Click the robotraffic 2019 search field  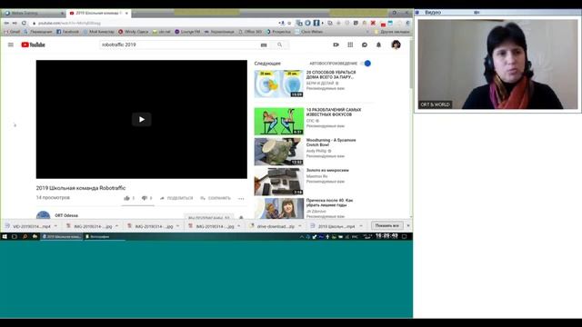pyautogui.click(x=179, y=45)
